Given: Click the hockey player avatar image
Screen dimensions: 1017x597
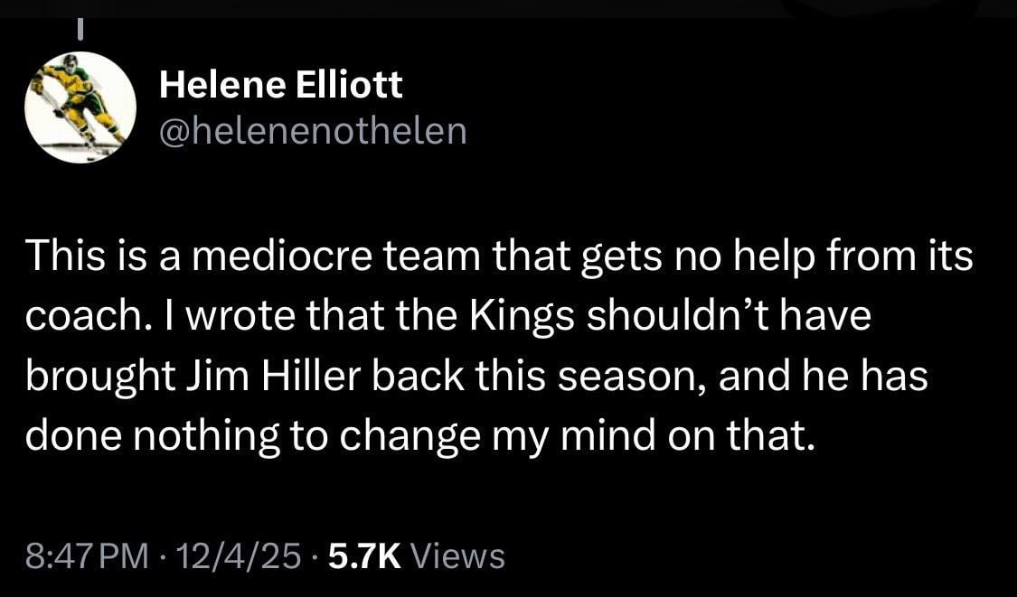Looking at the screenshot, I should tap(80, 107).
